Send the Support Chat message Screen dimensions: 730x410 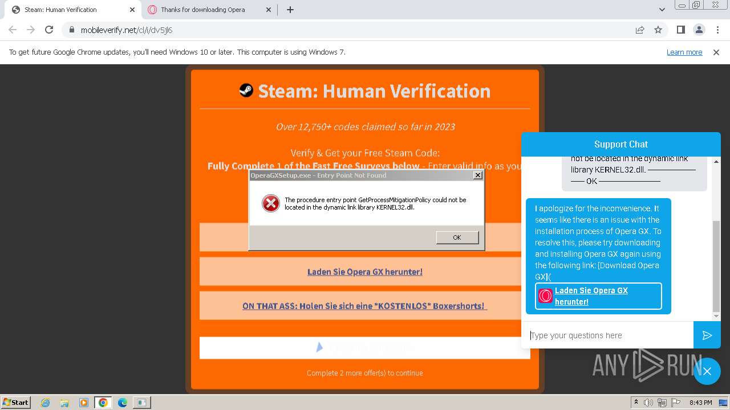pyautogui.click(x=707, y=335)
